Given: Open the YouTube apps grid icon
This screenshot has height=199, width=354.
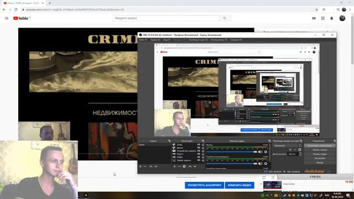Looking at the screenshot, I should click(x=323, y=18).
